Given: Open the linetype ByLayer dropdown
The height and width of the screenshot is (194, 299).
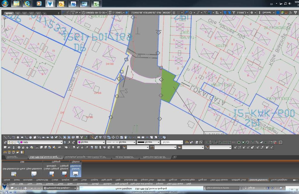Looking at the screenshot, I should point(121,142).
